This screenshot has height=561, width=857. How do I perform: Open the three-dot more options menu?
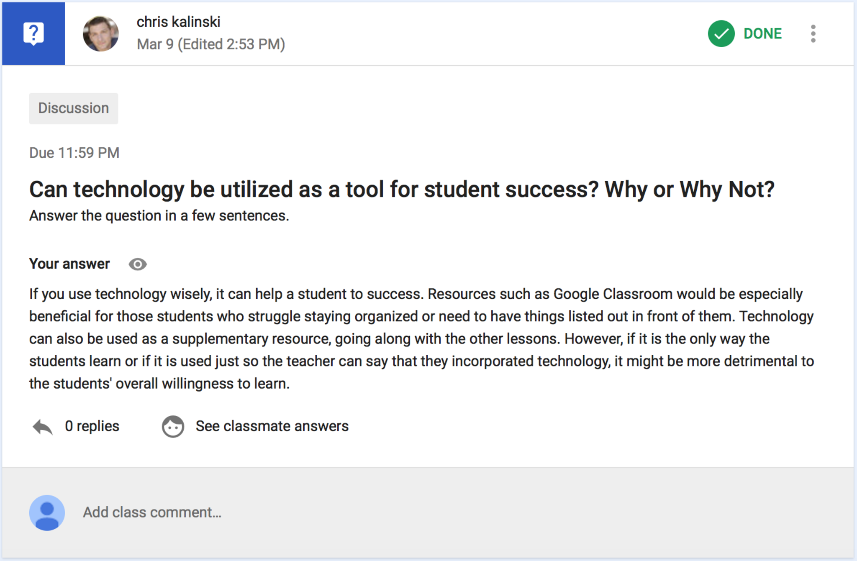(x=813, y=33)
